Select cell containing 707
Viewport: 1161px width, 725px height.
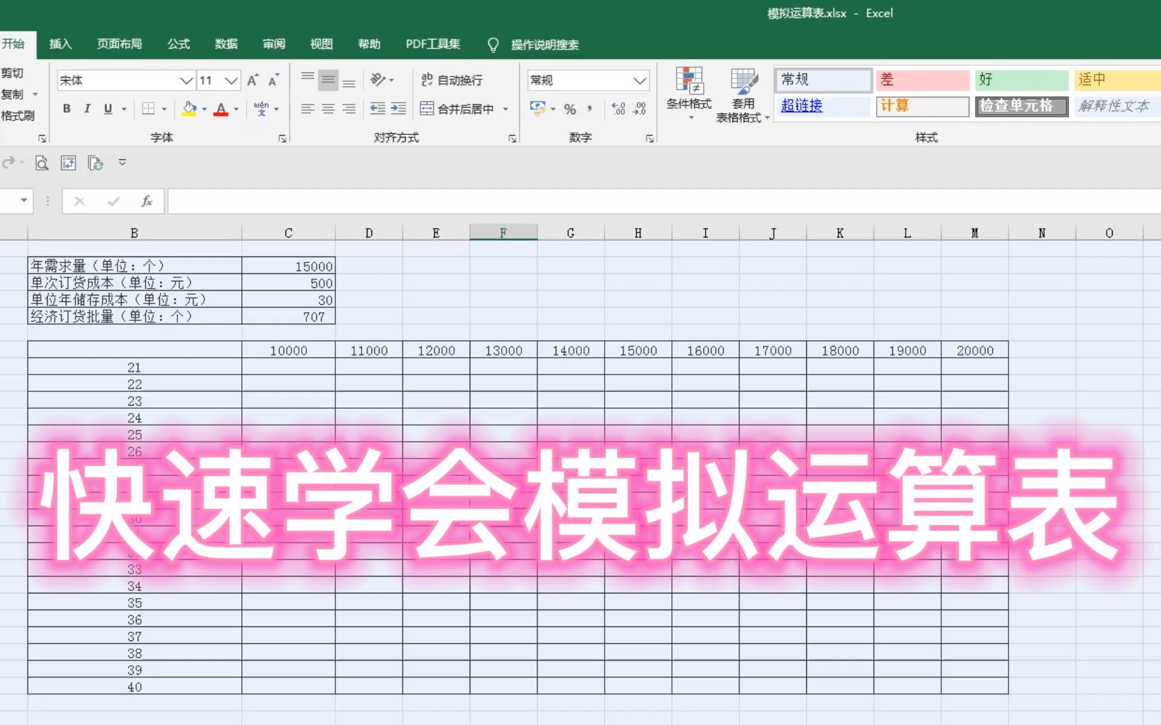point(289,316)
